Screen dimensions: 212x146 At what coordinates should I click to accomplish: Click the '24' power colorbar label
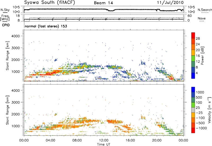[x=198, y=44]
